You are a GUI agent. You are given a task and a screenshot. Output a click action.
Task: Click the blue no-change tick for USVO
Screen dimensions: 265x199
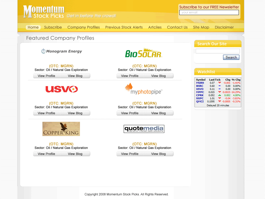pyautogui.click(x=219, y=89)
